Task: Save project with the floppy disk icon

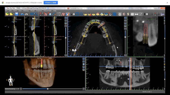Action: (16, 14)
